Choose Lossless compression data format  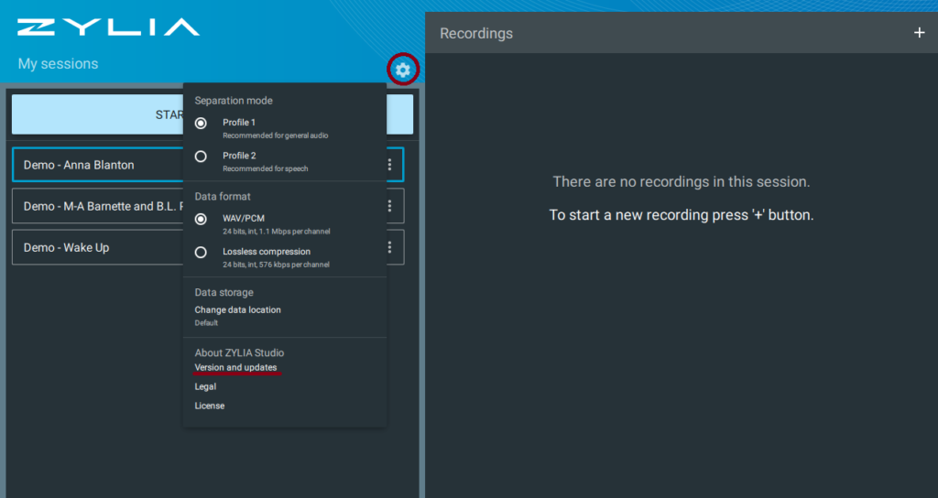tap(201, 253)
